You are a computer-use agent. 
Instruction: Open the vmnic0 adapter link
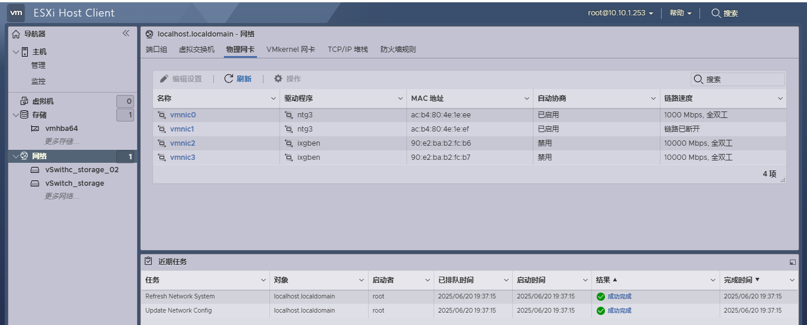(183, 115)
